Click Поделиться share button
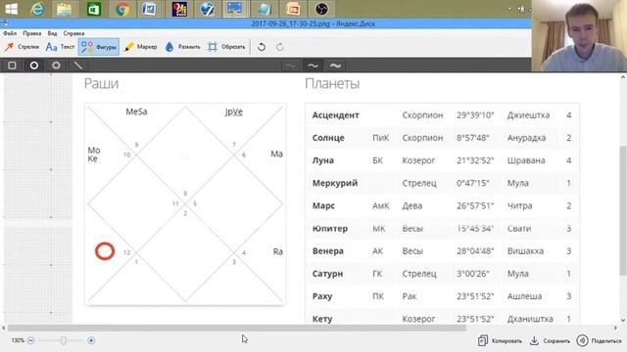The image size is (627, 352). click(599, 341)
